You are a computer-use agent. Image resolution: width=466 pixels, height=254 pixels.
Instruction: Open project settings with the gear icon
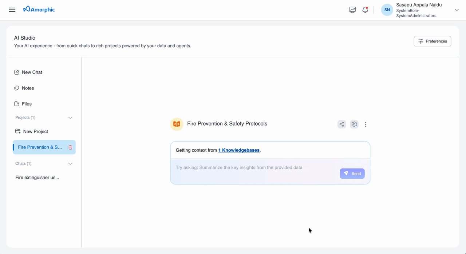click(354, 124)
